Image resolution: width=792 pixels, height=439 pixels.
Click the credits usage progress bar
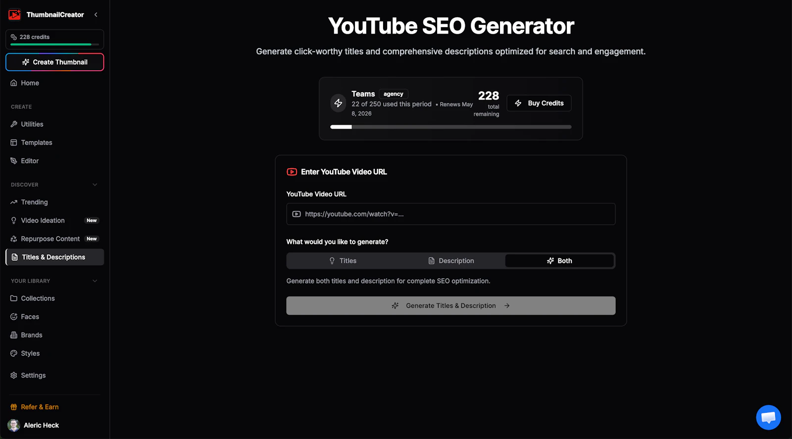point(451,127)
